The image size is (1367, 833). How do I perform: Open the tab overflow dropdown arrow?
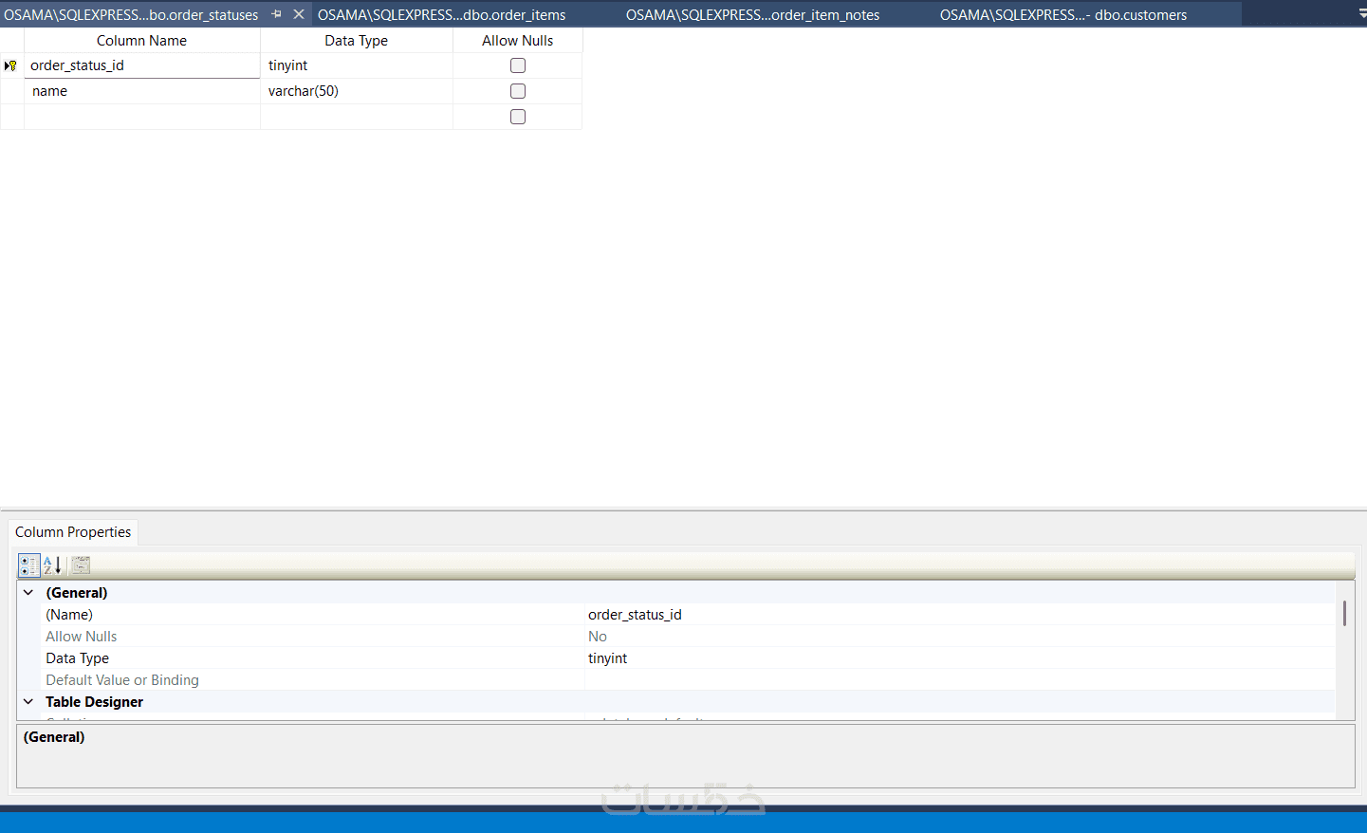(x=1362, y=14)
